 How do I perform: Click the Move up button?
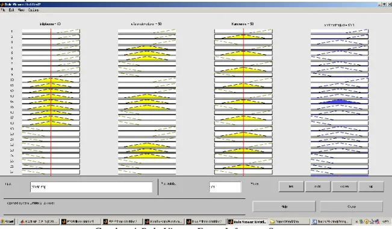pos(371,186)
